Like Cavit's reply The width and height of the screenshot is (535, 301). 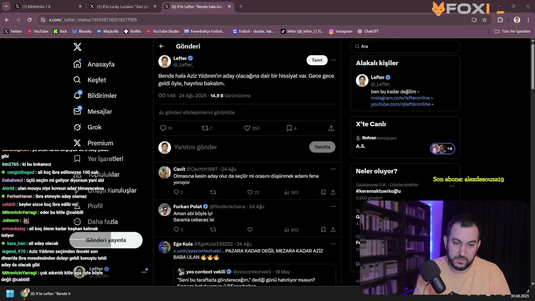point(250,192)
